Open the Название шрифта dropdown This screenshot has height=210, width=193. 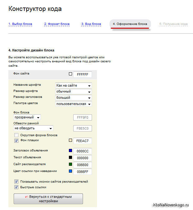coord(74,85)
